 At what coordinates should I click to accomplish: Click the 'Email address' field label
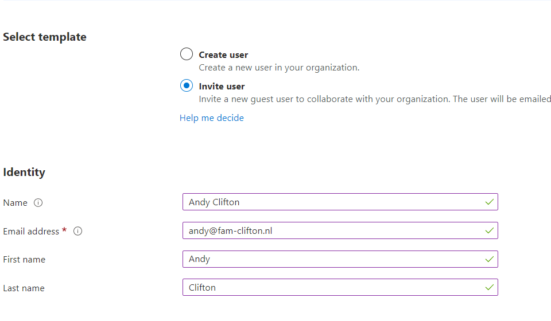[31, 232]
